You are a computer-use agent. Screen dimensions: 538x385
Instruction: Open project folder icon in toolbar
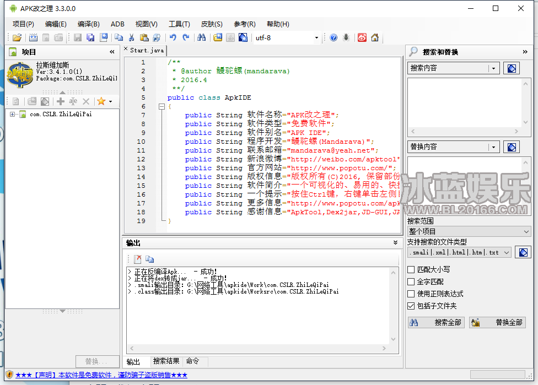17,37
